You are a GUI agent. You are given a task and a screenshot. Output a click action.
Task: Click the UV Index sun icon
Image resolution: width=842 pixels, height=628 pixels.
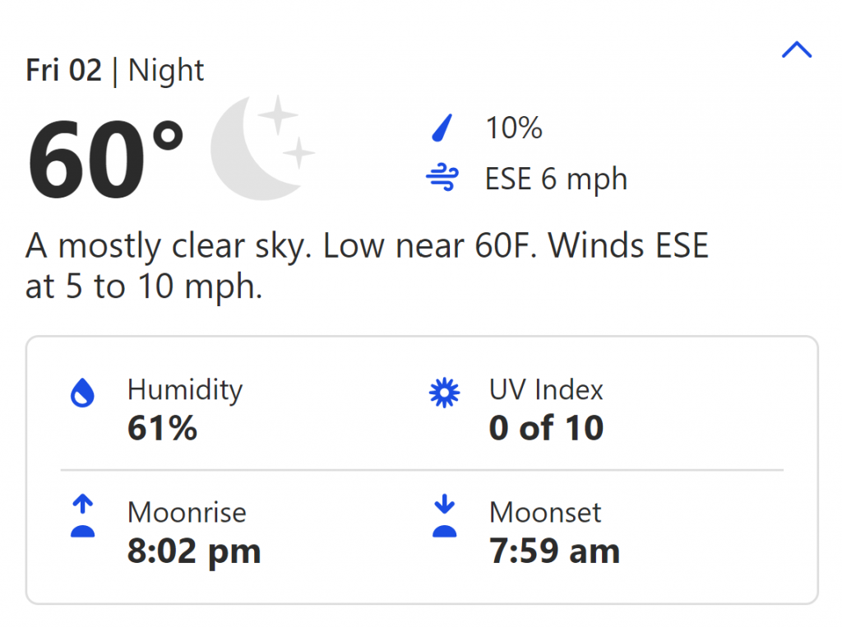(x=445, y=393)
